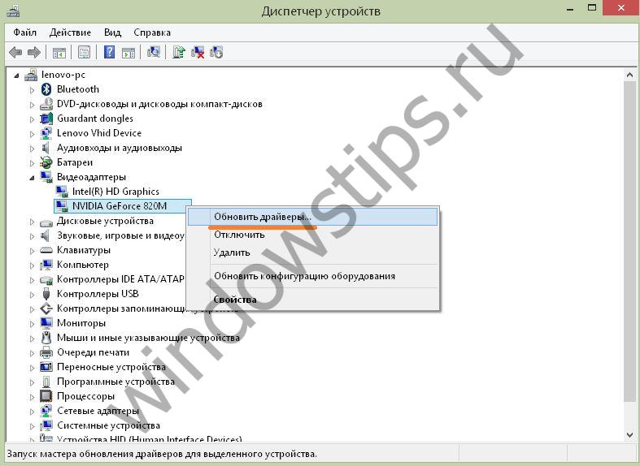Collapse the lenovo-pc root node
The height and width of the screenshot is (466, 640).
17,76
